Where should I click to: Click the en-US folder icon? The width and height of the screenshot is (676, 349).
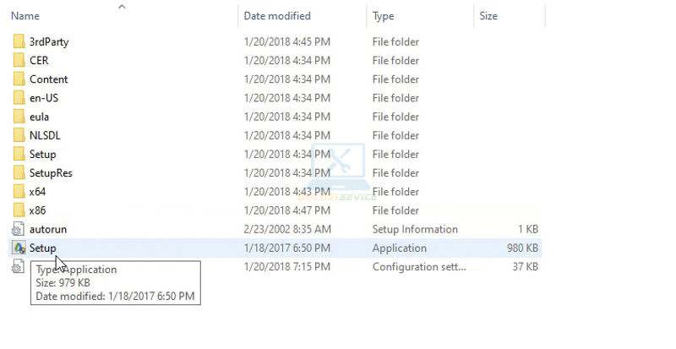pyautogui.click(x=19, y=98)
